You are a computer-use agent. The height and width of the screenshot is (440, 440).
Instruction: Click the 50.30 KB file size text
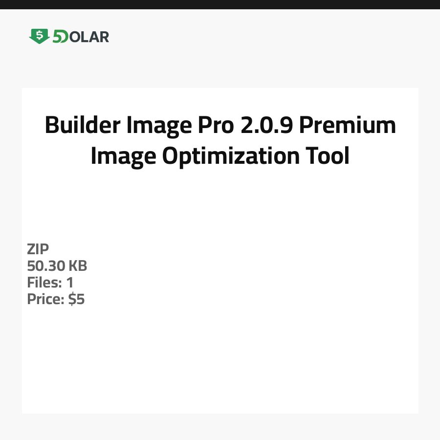pos(57,266)
